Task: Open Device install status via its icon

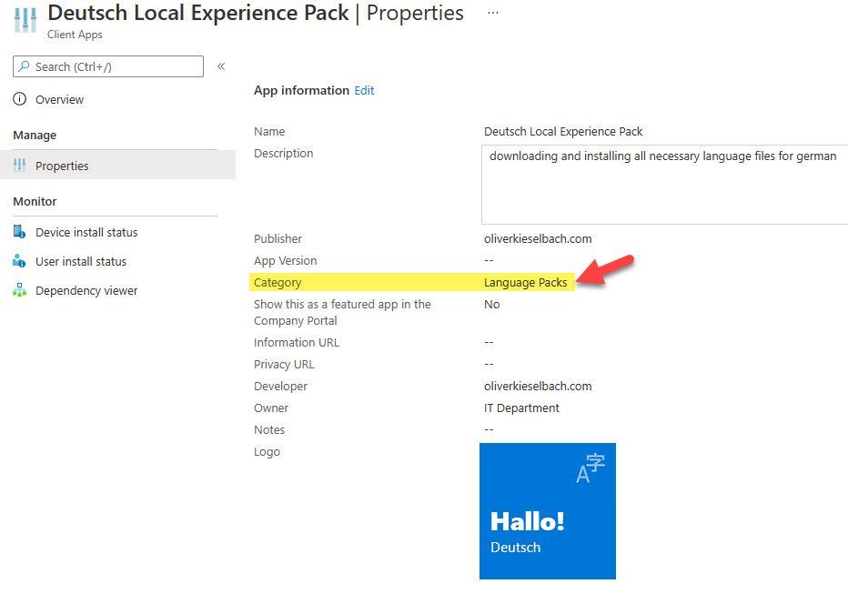Action: pos(19,232)
